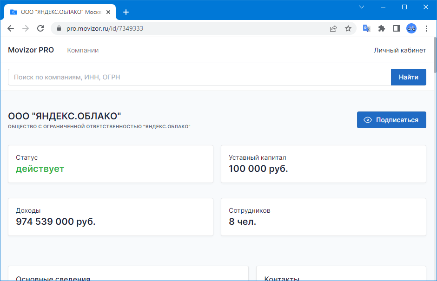View site information lock icon
The image size is (437, 281).
59,28
